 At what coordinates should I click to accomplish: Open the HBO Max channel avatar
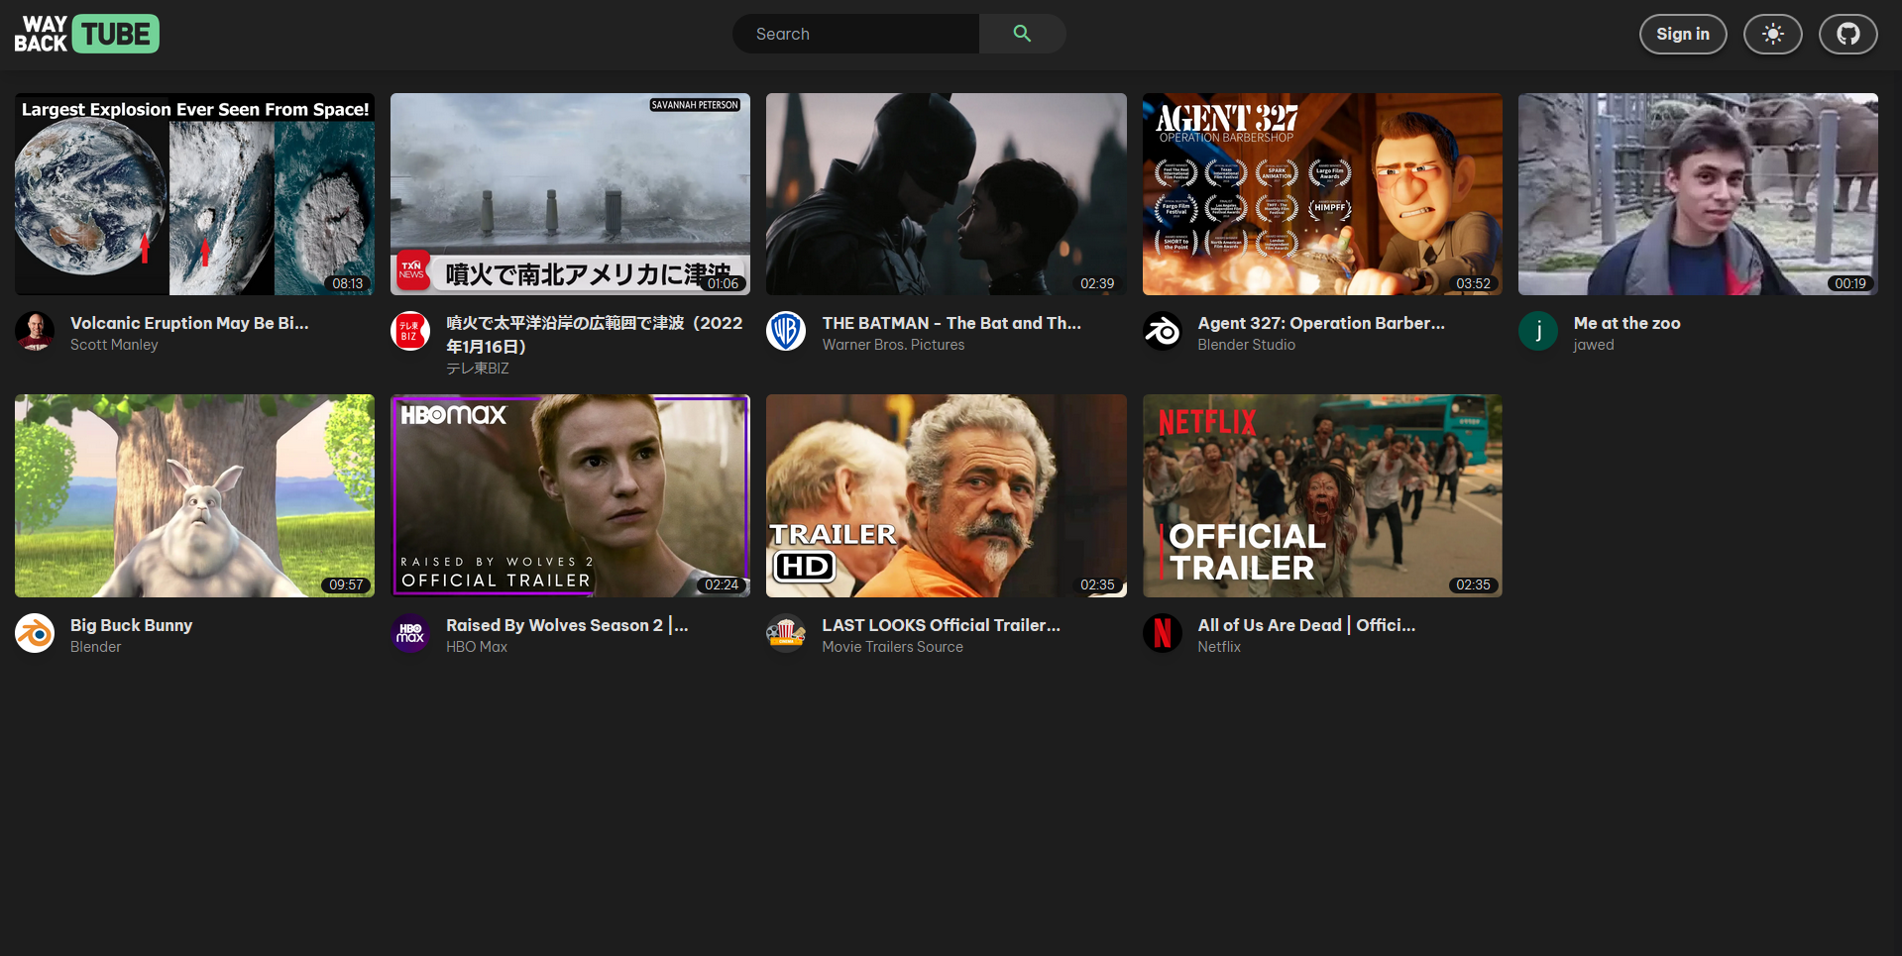pos(410,633)
